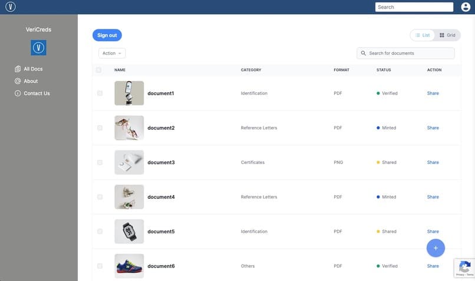
Task: Click the Verified status of document1
Action: tap(387, 93)
